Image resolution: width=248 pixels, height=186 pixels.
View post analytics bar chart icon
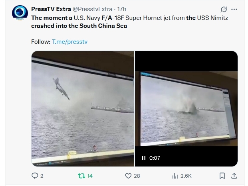(x=175, y=176)
